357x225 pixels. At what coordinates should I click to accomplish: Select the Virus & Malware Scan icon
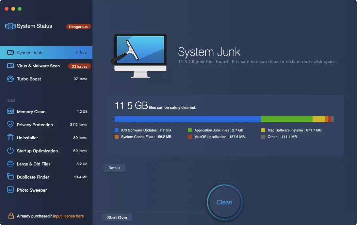click(x=10, y=66)
